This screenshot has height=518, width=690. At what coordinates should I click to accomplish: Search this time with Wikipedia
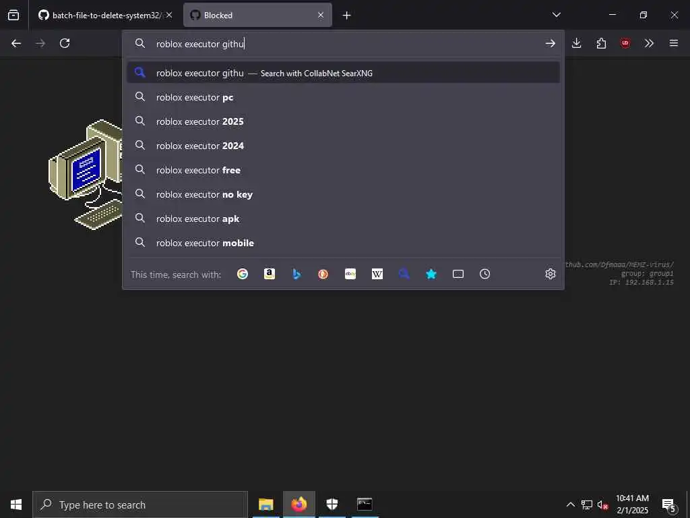click(377, 274)
